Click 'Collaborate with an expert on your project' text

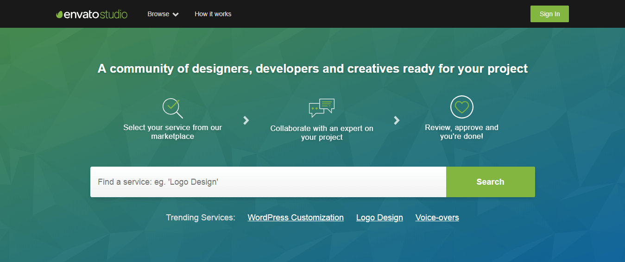322,133
